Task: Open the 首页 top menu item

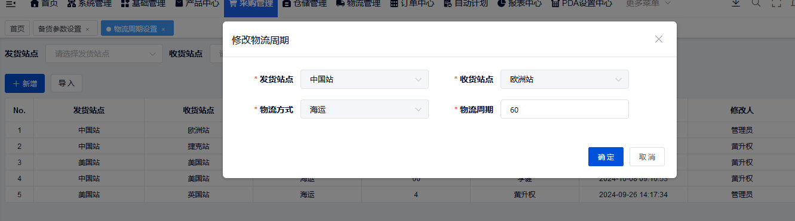Action: pos(44,4)
